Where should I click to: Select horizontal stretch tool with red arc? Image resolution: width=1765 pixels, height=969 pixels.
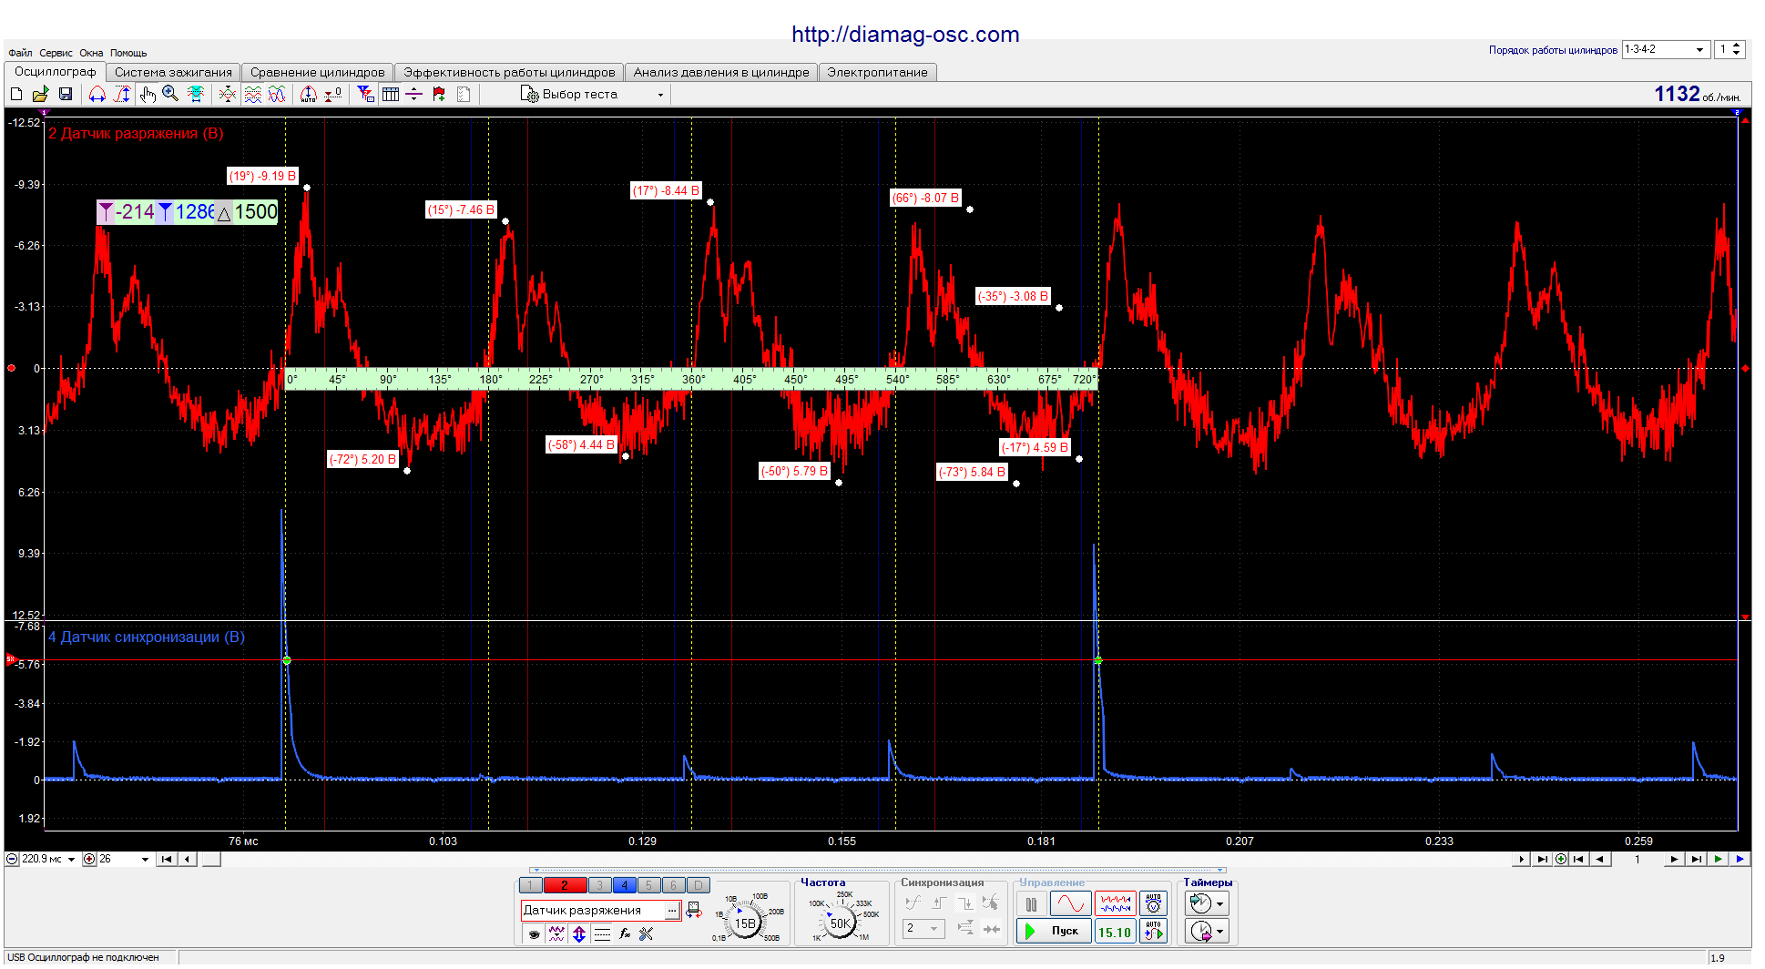click(x=97, y=94)
